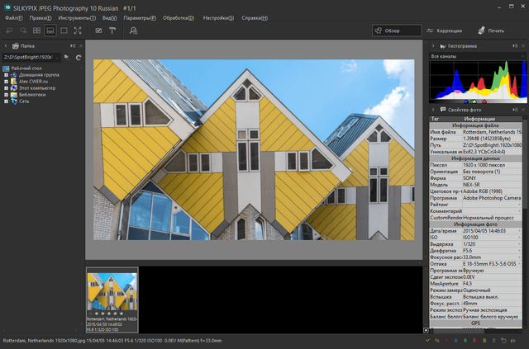Click the magnifier search icon in toolbar
Image resolution: width=529 pixels, height=349 pixels.
(134, 31)
